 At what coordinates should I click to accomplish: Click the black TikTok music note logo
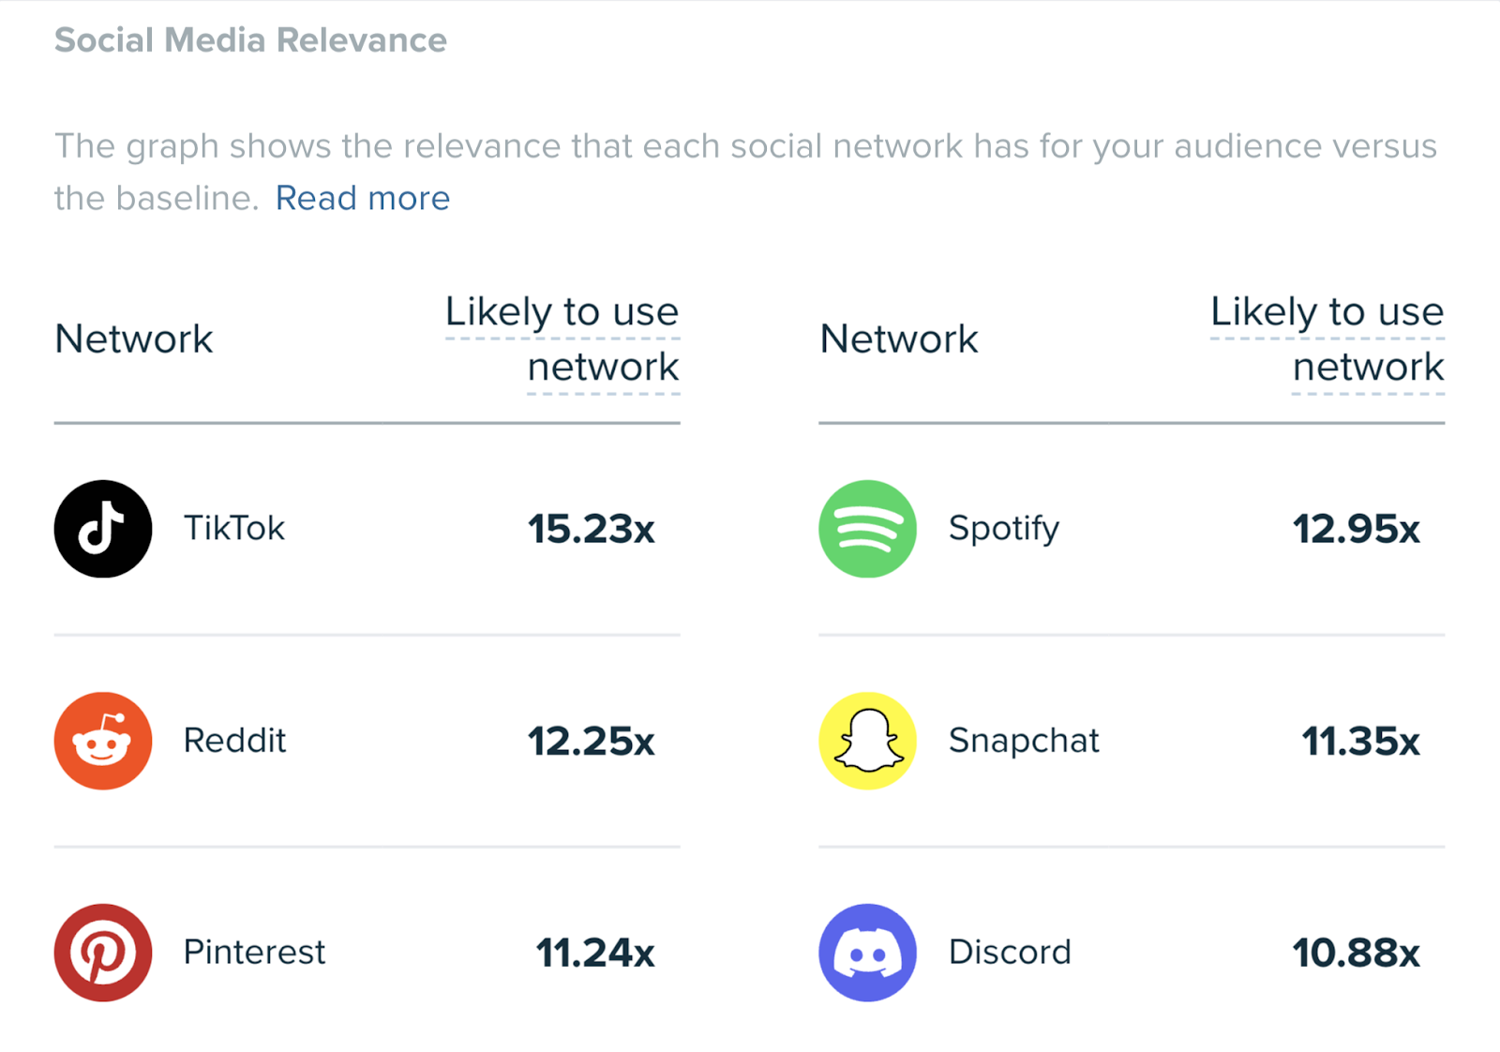[102, 528]
